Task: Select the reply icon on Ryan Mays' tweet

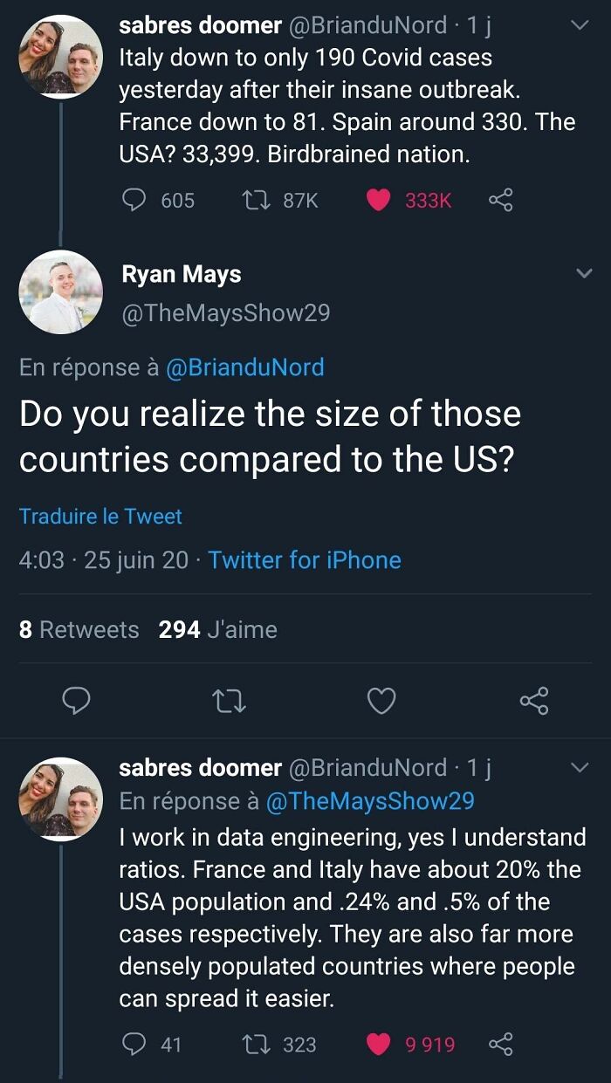Action: pyautogui.click(x=76, y=701)
